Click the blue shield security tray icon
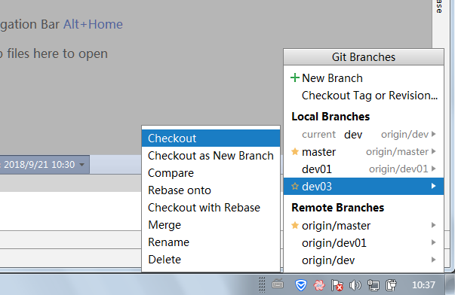Screen dimensions: 455x295 [301, 285]
